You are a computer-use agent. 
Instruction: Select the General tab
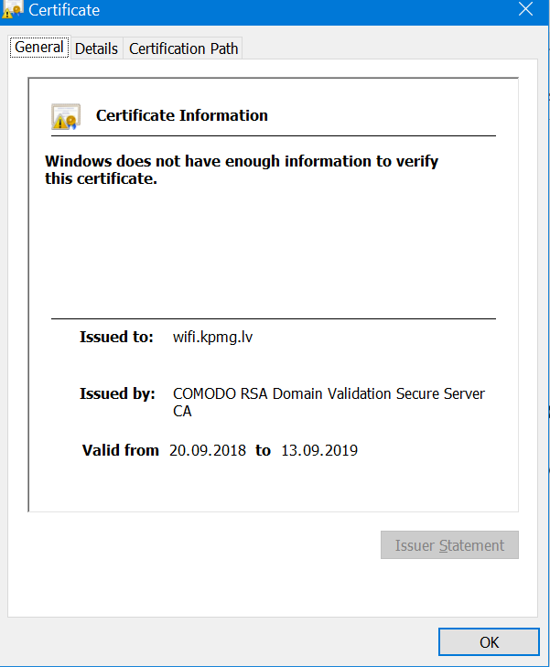pyautogui.click(x=39, y=48)
